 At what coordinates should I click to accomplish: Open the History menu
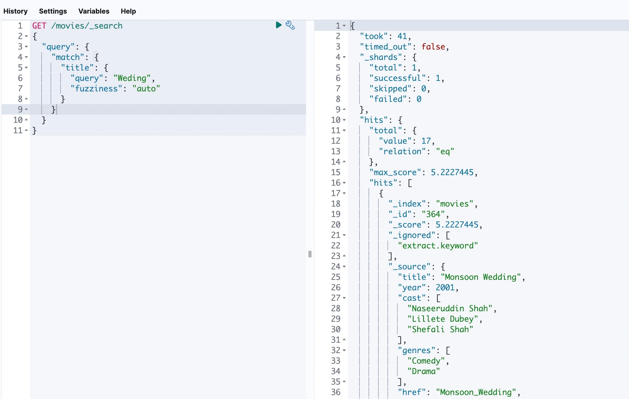click(x=16, y=11)
